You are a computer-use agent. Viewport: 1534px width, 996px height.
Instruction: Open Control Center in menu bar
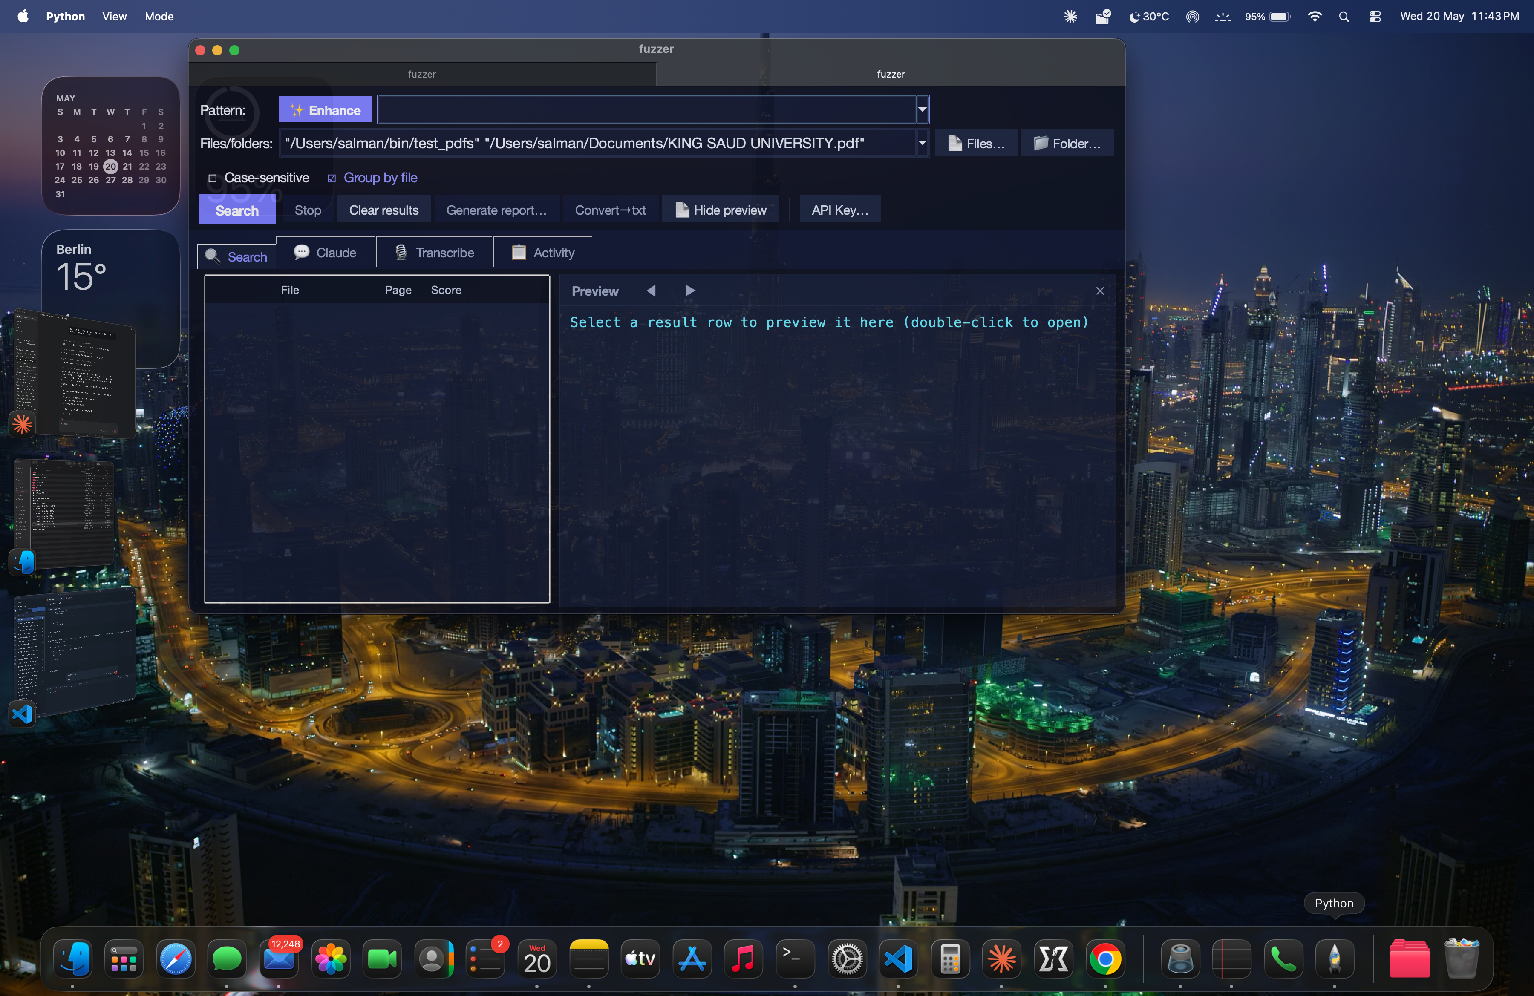[1375, 17]
